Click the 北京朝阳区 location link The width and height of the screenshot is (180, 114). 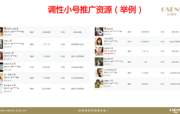point(145,42)
